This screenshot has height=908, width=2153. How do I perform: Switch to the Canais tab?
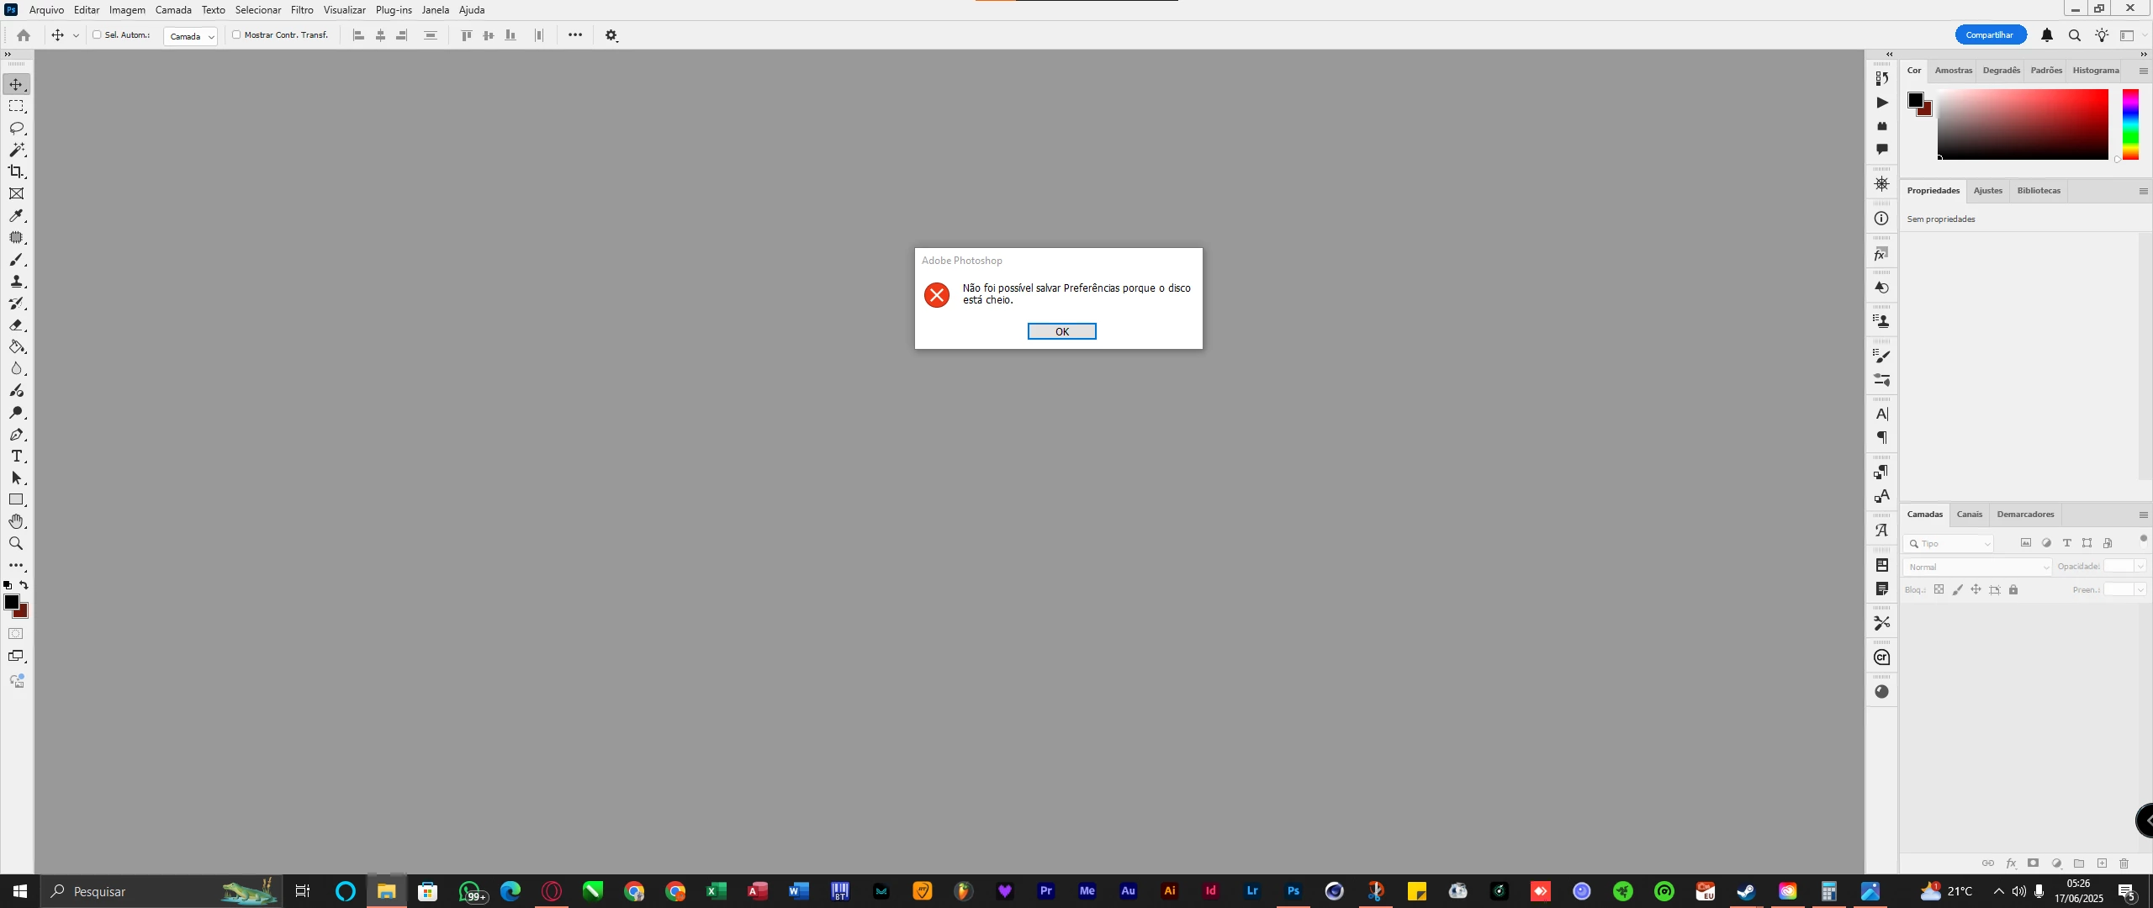click(1969, 515)
